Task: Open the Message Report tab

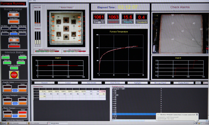Action: [x=160, y=83]
